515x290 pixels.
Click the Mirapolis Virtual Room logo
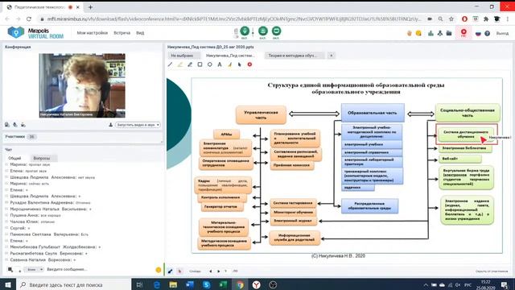35,33
